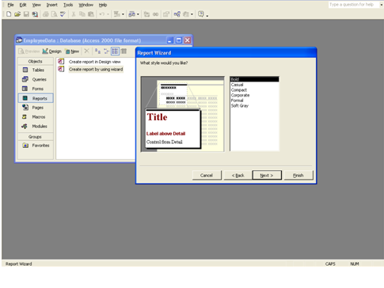Screen dimensions: 384x288
Task: Click the New Object toolbar icon
Action: pyautogui.click(x=186, y=14)
